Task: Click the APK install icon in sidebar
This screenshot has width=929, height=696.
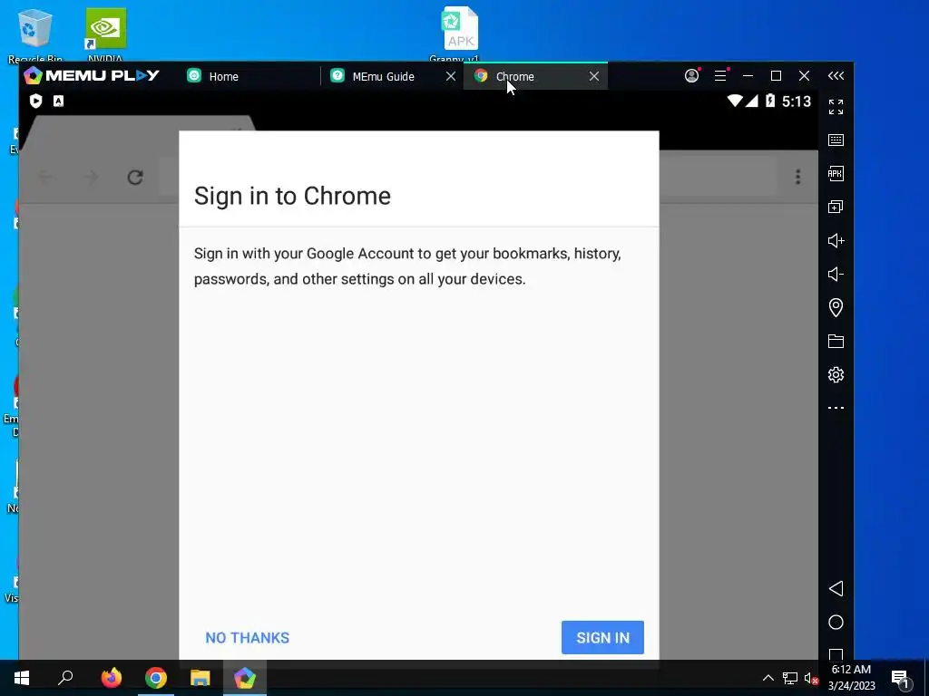Action: 836,173
